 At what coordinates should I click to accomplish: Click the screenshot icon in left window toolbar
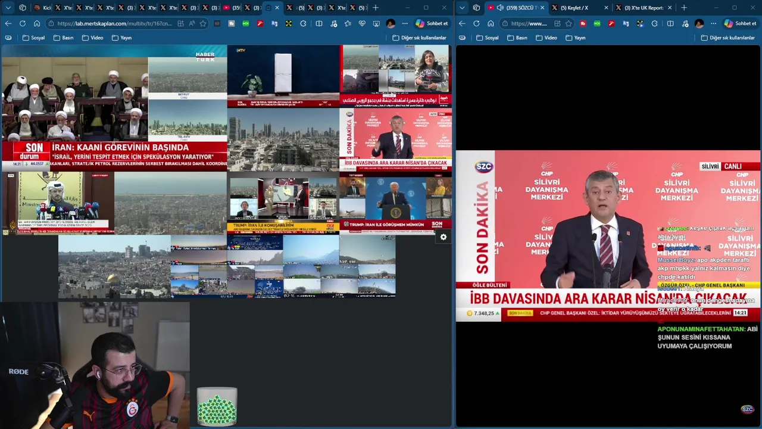[376, 23]
